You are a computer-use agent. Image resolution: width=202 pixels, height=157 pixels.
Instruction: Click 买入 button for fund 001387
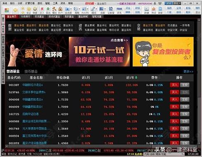coord(174,85)
